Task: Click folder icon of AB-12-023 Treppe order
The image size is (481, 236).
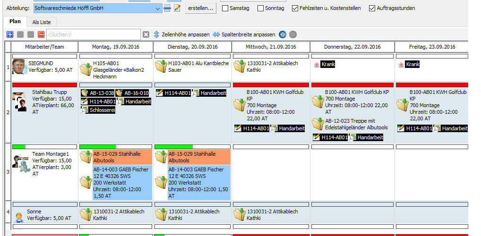Action: [318, 124]
